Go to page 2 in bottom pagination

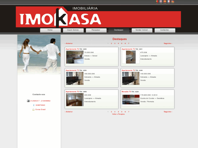pyautogui.click(x=111, y=112)
